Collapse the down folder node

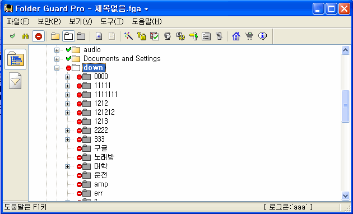tap(57, 68)
